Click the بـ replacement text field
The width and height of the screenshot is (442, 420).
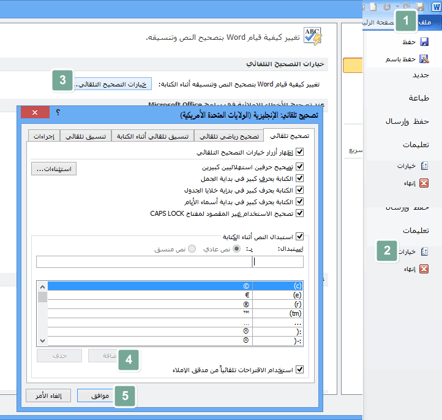144,262
